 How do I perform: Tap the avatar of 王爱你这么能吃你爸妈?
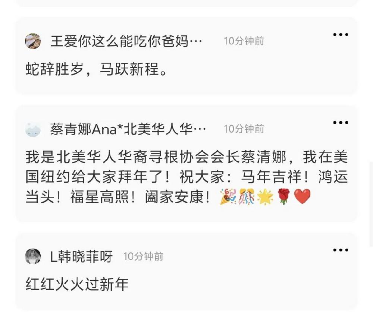(33, 41)
